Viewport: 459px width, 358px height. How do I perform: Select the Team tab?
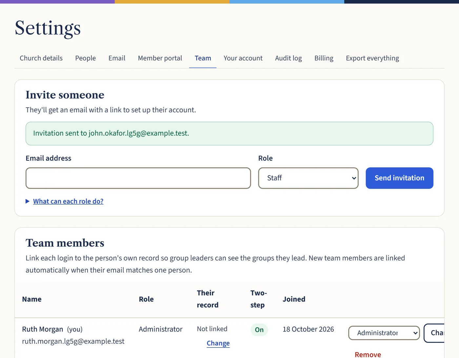(x=203, y=58)
